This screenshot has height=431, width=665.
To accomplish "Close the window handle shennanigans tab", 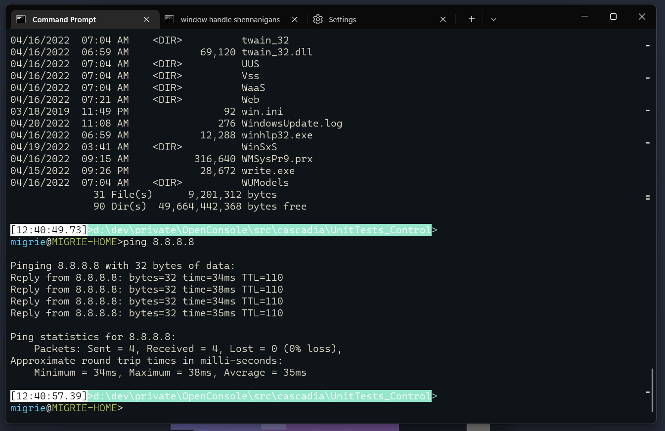I will 295,19.
